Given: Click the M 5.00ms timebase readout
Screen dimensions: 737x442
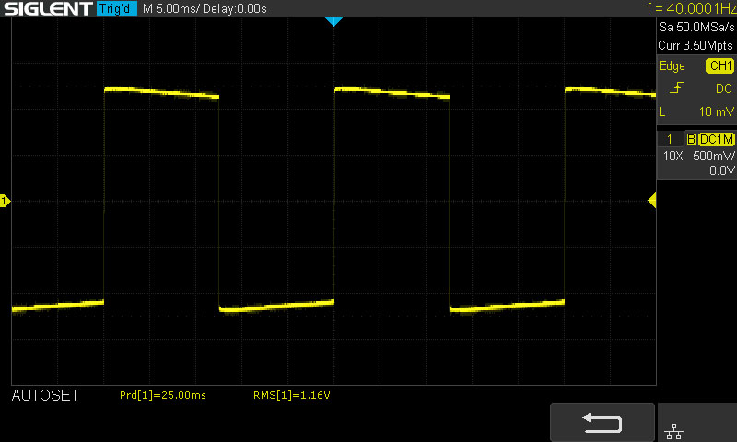Looking at the screenshot, I should (170, 9).
